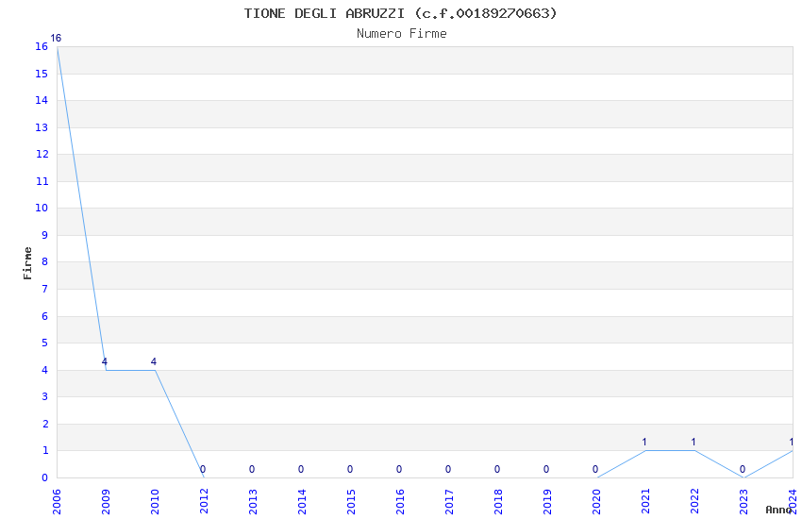
Task: Click the y-axis tick value 6
Action: (45, 316)
